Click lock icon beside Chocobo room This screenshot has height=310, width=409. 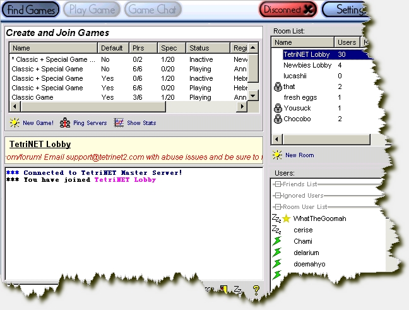click(x=278, y=119)
